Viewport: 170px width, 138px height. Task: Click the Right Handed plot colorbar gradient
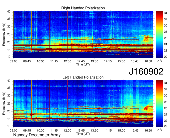[159, 34]
